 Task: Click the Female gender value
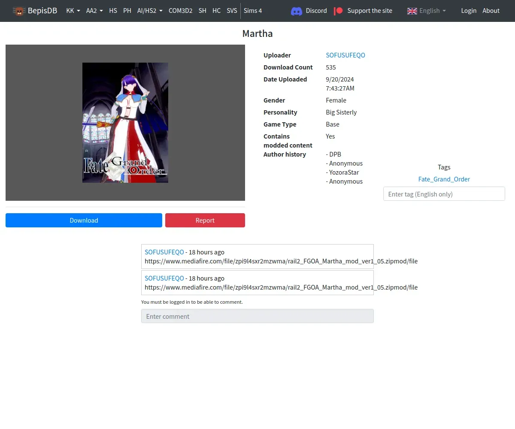(x=336, y=100)
